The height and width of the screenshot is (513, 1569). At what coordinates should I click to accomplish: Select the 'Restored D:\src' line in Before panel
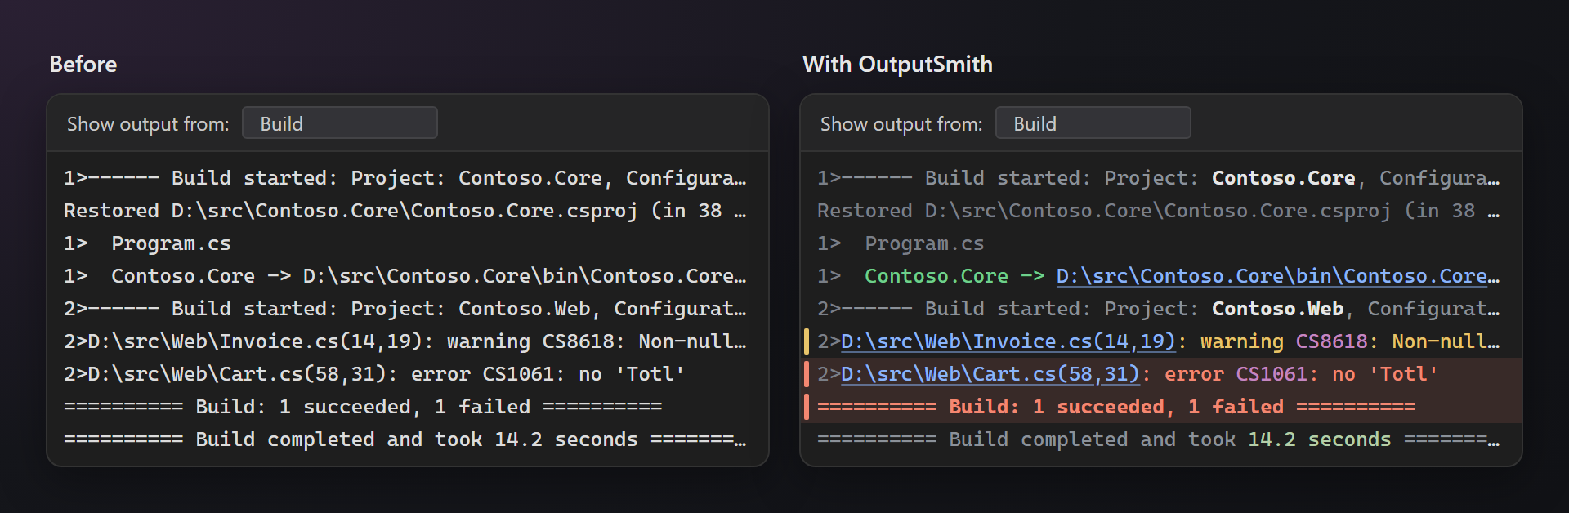tap(405, 211)
